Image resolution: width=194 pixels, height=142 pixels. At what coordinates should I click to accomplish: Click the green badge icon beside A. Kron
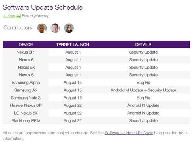[x=18, y=16]
